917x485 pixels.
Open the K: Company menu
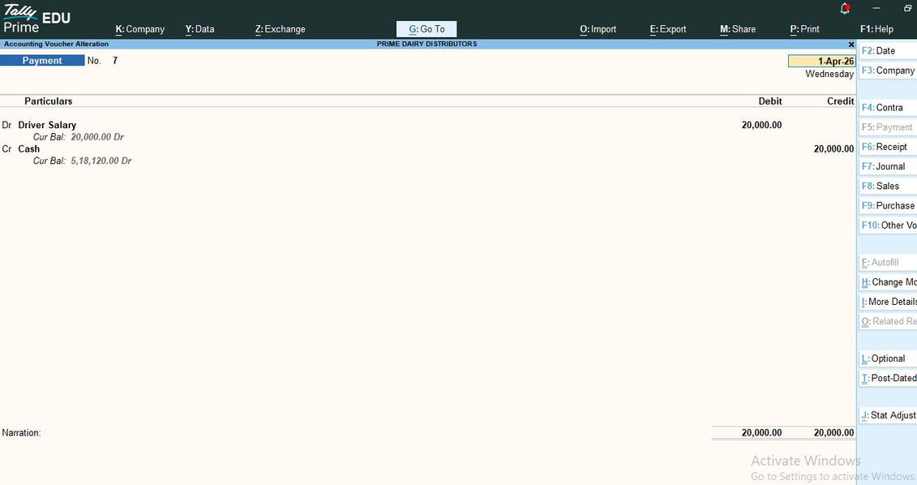point(139,29)
